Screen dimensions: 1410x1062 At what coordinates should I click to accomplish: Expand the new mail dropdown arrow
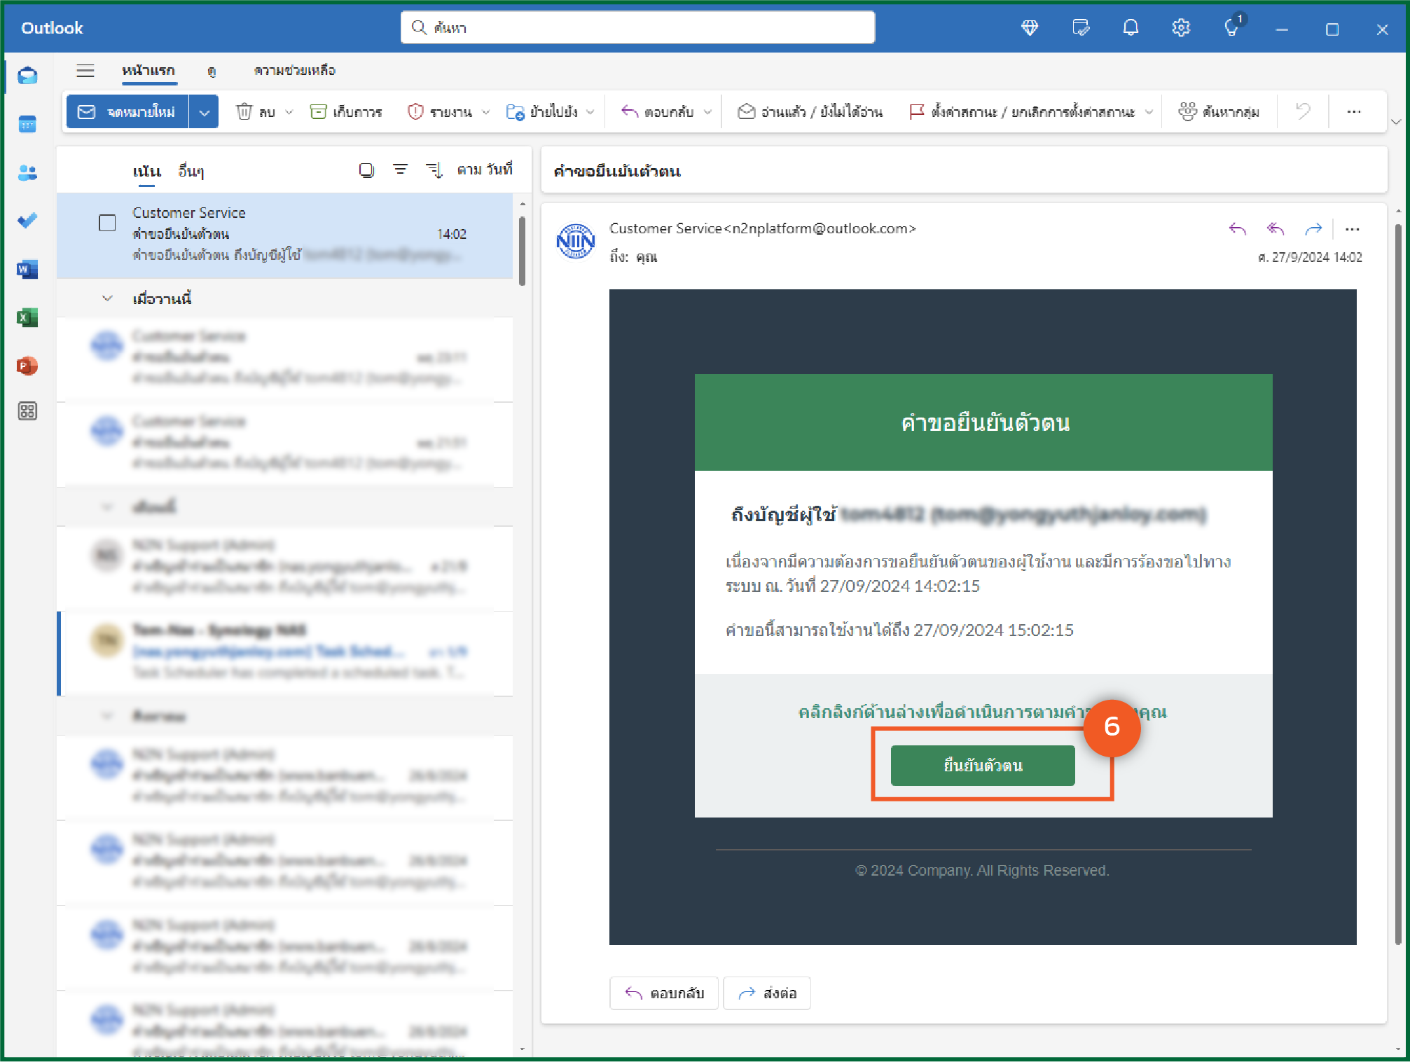[204, 112]
